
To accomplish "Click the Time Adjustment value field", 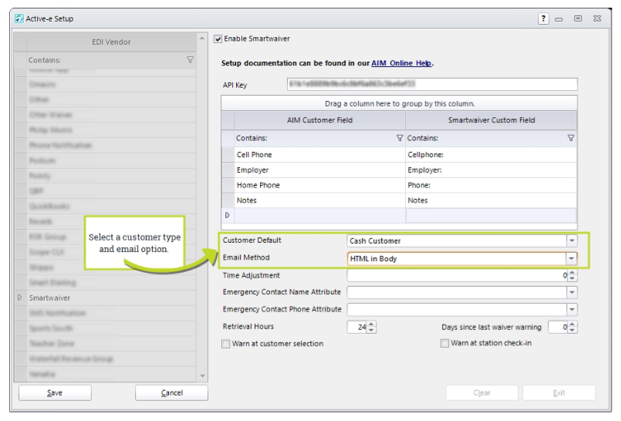I will [457, 275].
